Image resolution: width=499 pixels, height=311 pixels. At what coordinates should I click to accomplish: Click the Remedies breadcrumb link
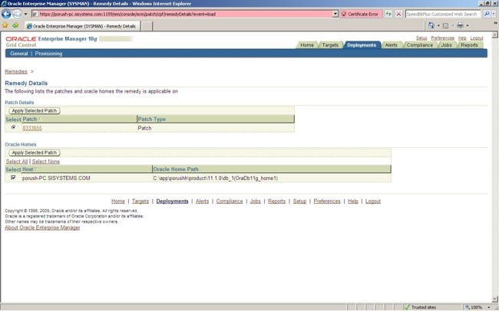[x=16, y=71]
